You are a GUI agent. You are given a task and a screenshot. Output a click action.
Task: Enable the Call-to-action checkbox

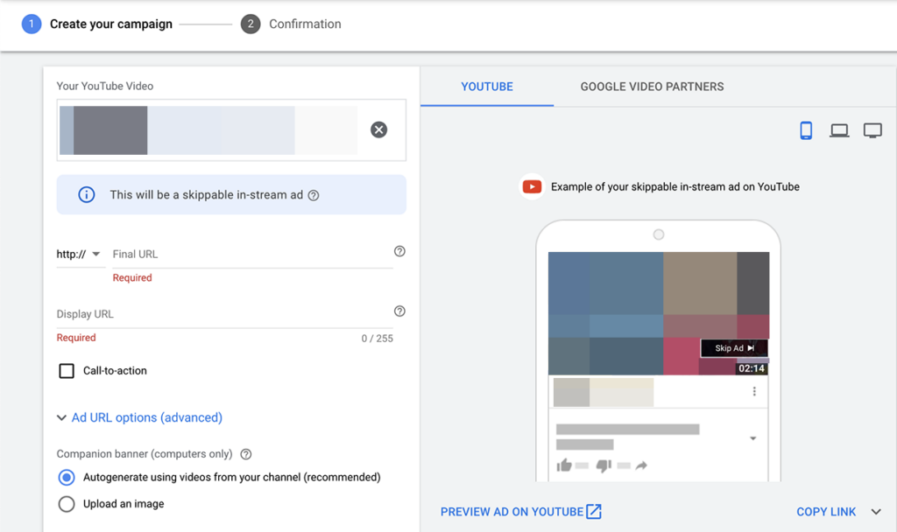point(66,370)
